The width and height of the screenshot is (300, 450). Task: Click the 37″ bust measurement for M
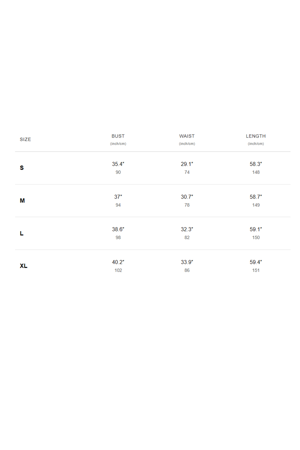click(x=118, y=197)
